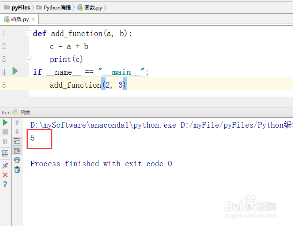This screenshot has width=293, height=226.
Task: Click 函数.py in the breadcrumb bar
Action: (90, 7)
